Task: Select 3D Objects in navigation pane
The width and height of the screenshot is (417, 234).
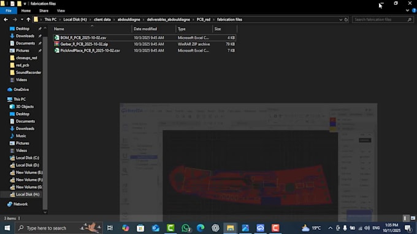Action: (25, 106)
